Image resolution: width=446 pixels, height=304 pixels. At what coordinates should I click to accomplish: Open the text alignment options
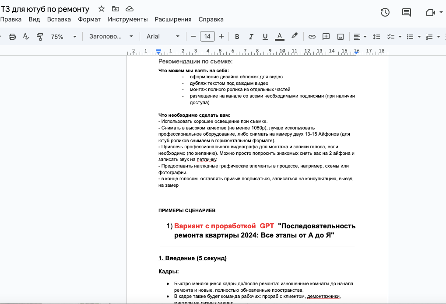(360, 36)
